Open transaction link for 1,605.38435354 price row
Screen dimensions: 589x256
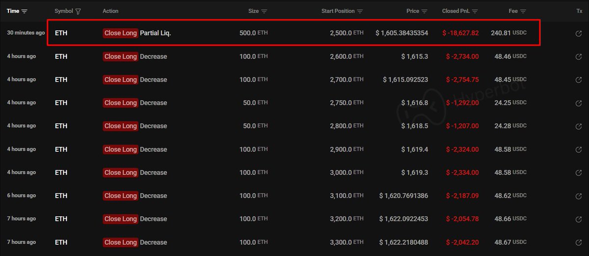point(579,33)
